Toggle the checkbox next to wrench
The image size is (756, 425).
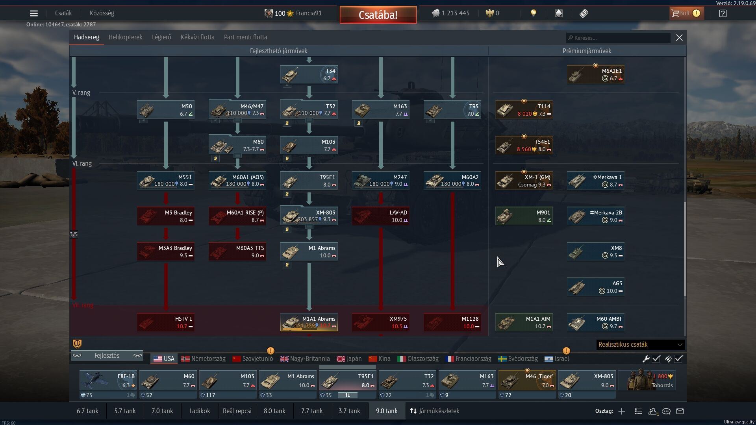(x=656, y=359)
